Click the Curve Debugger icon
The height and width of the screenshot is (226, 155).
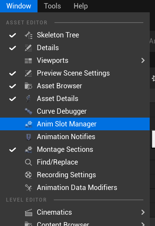point(28,111)
